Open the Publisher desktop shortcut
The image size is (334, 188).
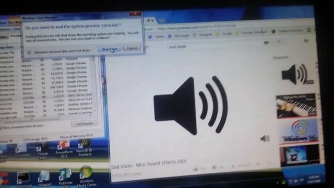(x=65, y=177)
